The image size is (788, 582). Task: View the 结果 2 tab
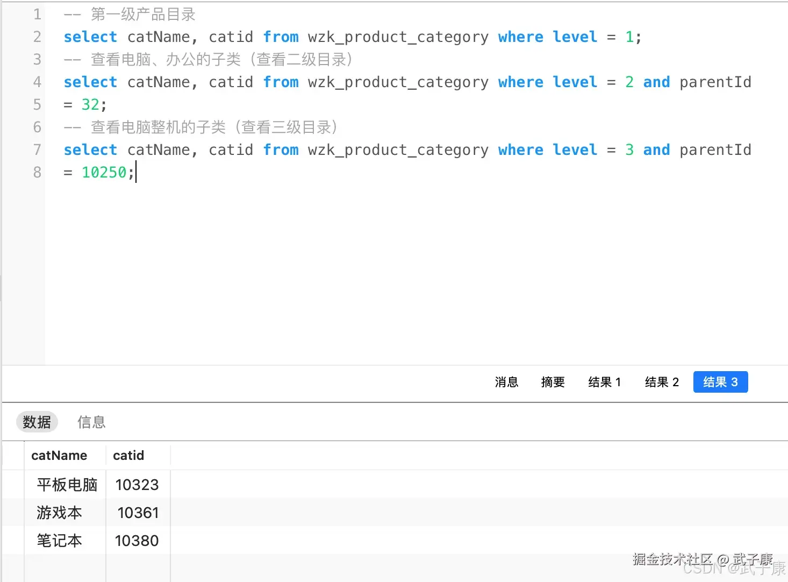[x=662, y=382]
